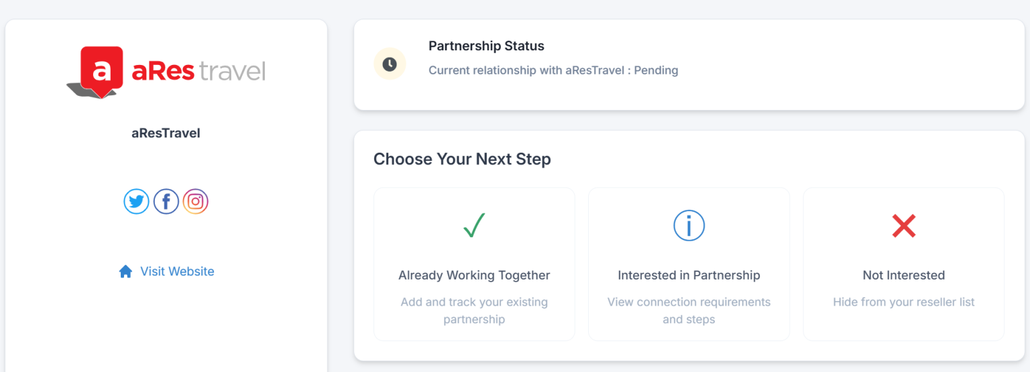
Task: Click the Twitter social icon
Action: [x=136, y=201]
